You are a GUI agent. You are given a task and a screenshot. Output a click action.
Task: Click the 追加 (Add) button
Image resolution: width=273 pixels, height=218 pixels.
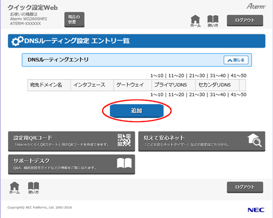click(x=136, y=111)
